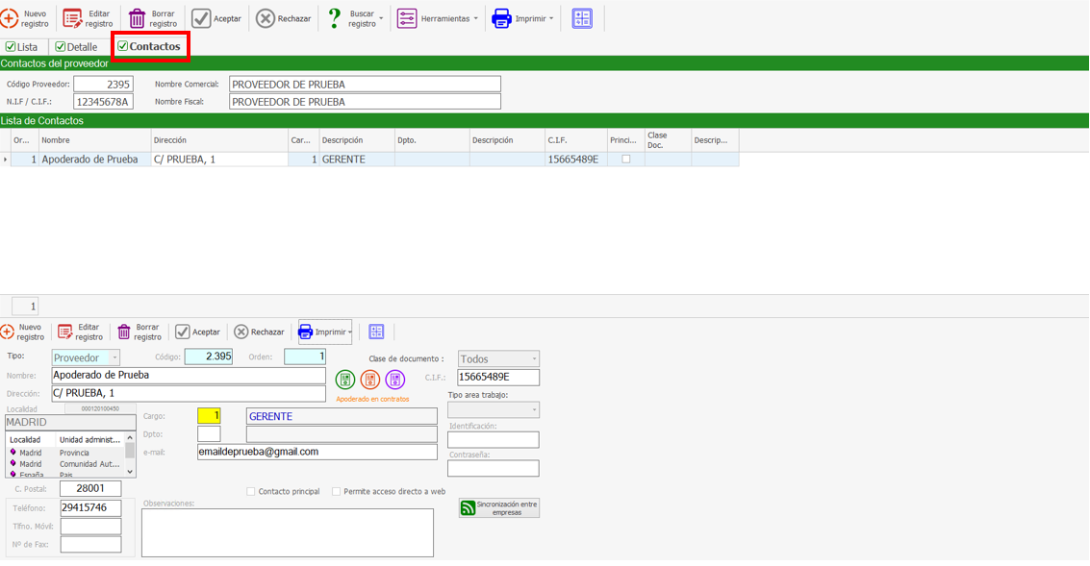The image size is (1090, 566).
Task: Open the Clase de documento Todos dropdown
Action: click(x=498, y=358)
